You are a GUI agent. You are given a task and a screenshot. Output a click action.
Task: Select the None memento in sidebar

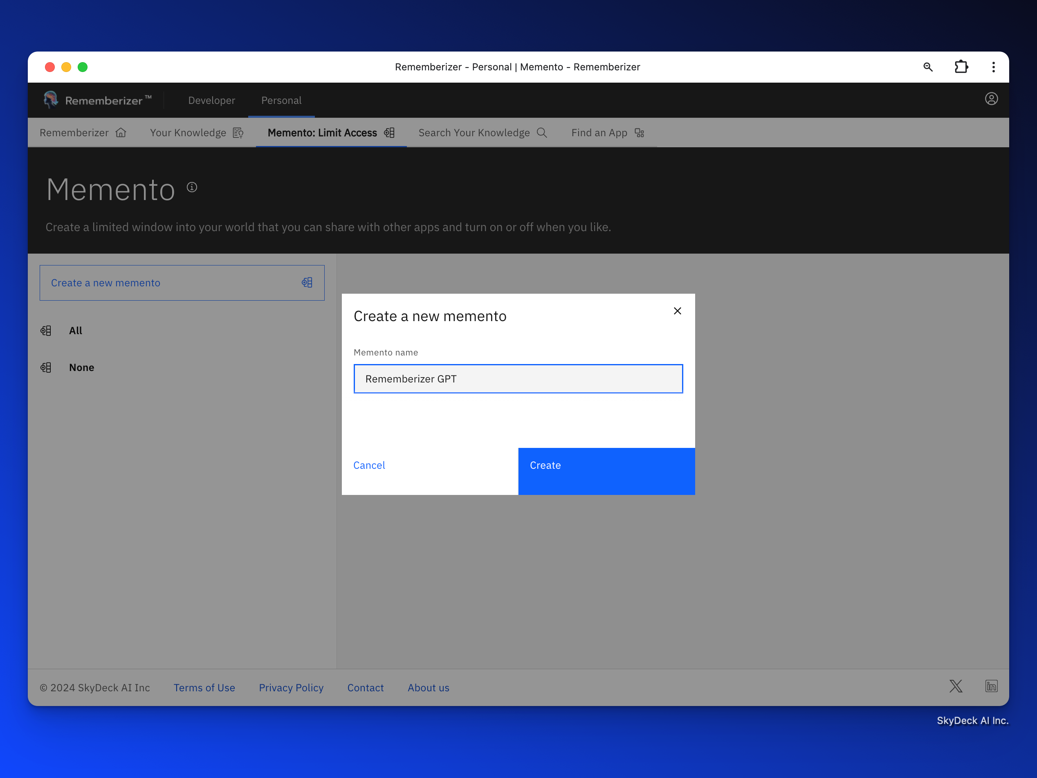tap(81, 368)
